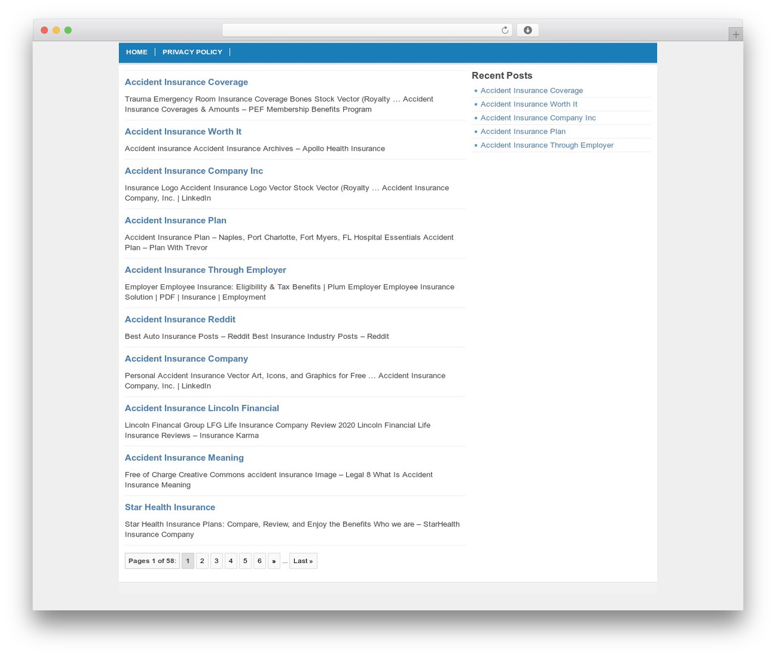Viewport: 776px width, 657px height.
Task: Open the Accident Insurance Company post title
Action: (186, 359)
